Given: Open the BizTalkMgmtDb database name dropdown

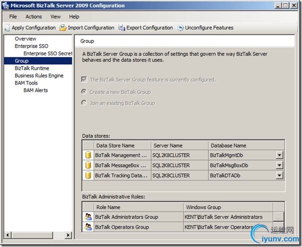Looking at the screenshot, I should pyautogui.click(x=279, y=155).
